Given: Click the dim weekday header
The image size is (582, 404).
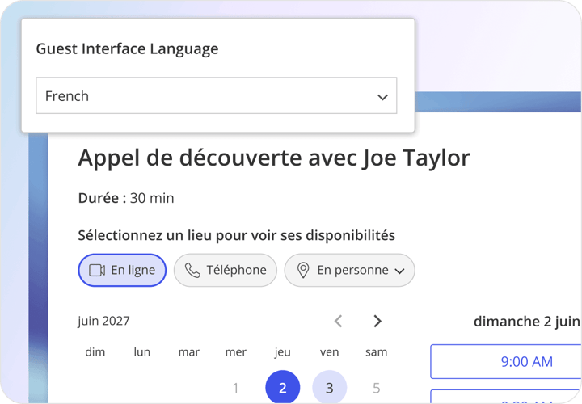Looking at the screenshot, I should (95, 351).
